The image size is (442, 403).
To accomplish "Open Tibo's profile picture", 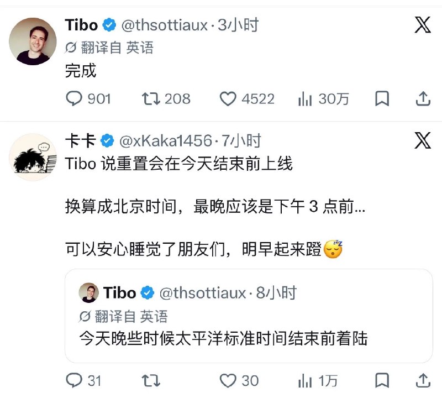I will [33, 41].
